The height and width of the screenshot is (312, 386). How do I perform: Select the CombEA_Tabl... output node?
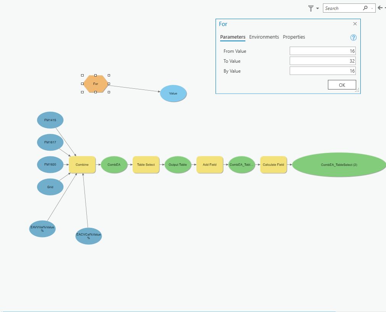click(x=242, y=164)
